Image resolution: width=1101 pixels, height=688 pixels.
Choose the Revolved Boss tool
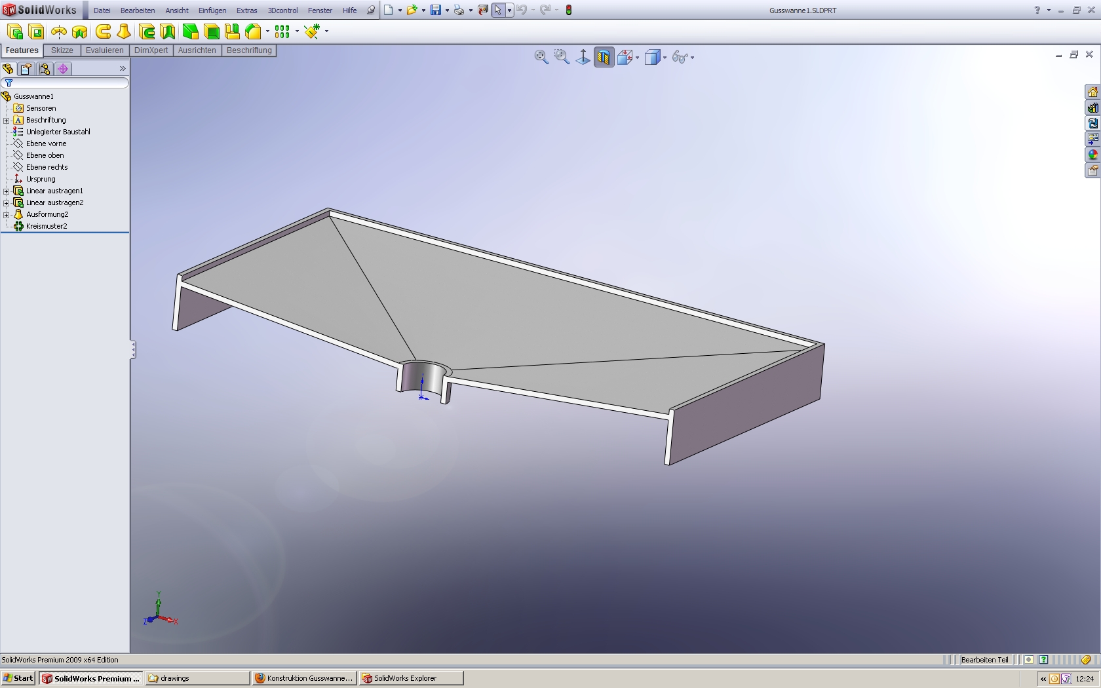[59, 31]
